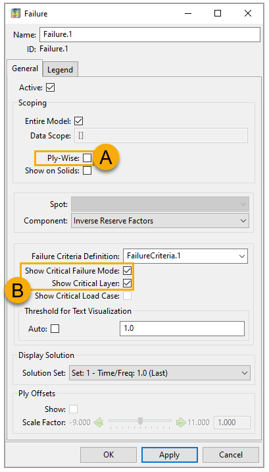This screenshot has height=472, width=269.
Task: Switch to the Legend tab
Action: click(x=60, y=69)
